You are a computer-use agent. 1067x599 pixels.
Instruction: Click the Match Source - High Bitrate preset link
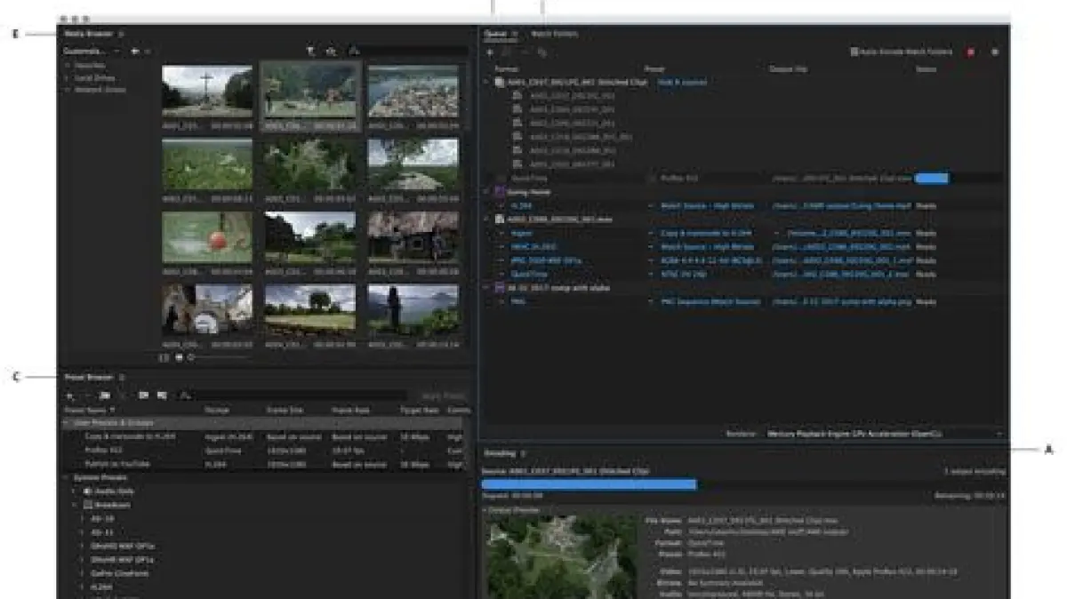coord(707,206)
